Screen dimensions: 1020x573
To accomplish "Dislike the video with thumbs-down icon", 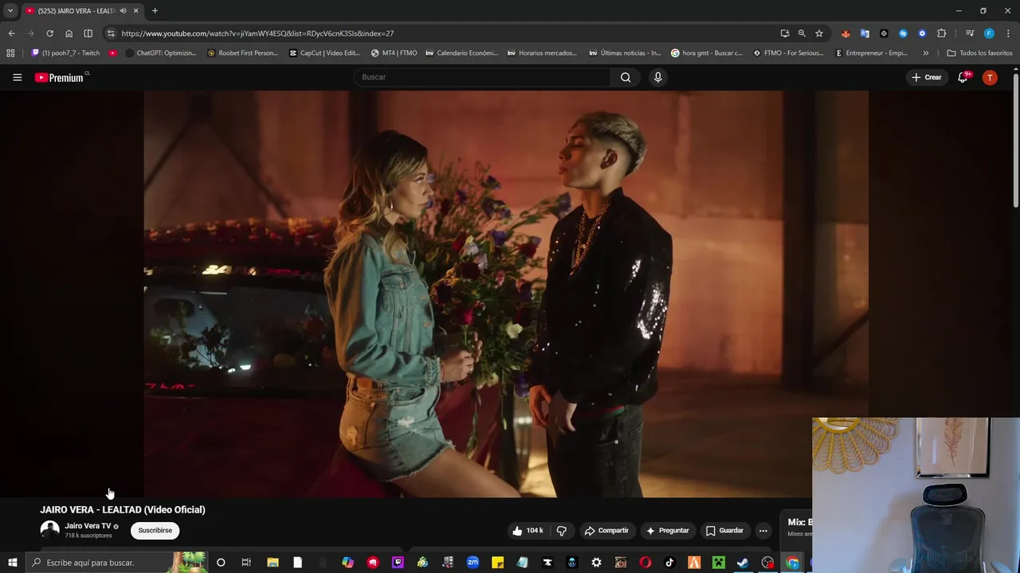I will [x=561, y=531].
